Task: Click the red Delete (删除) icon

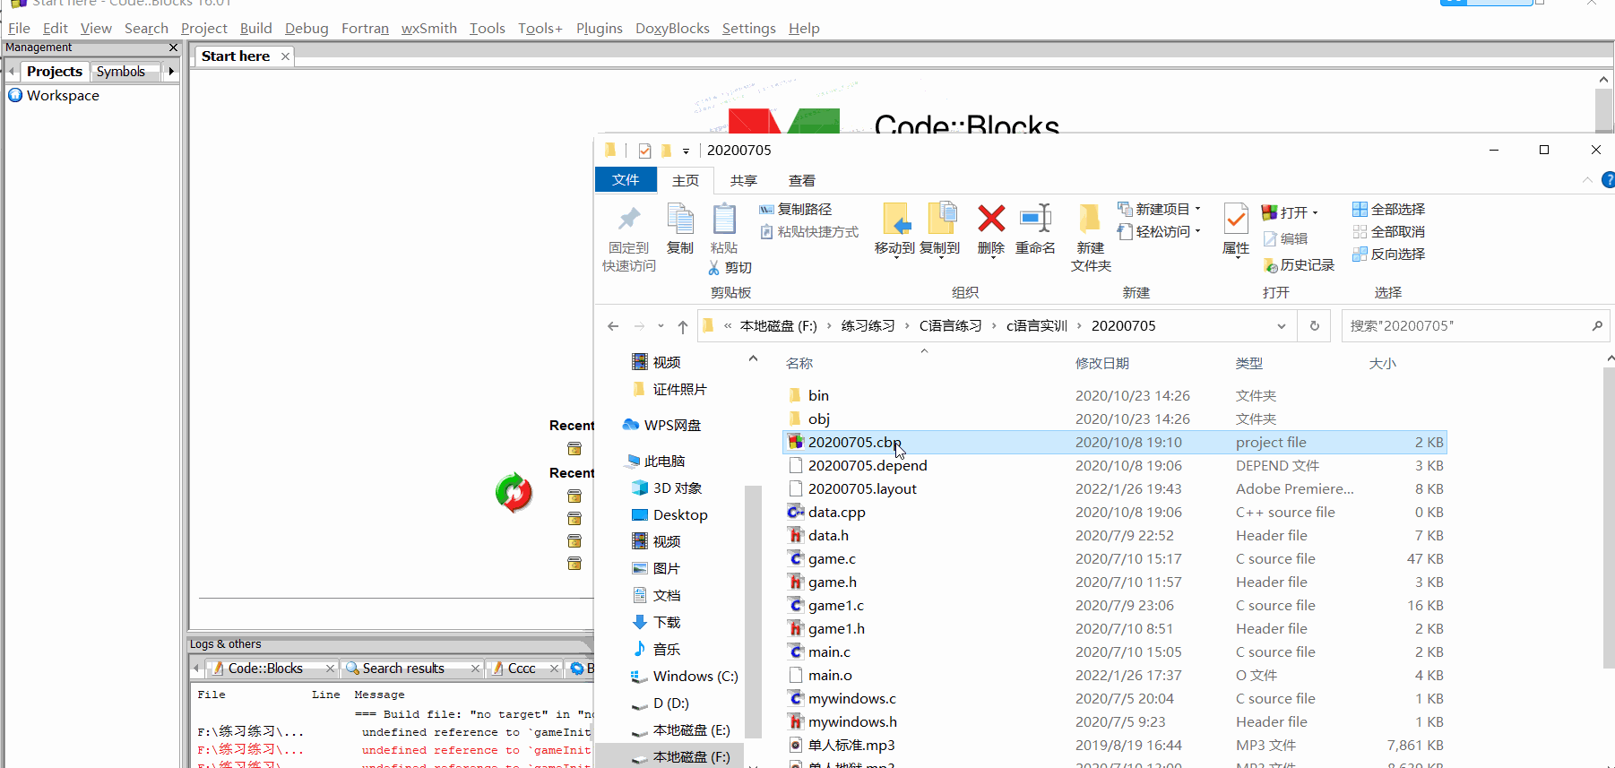Action: pyautogui.click(x=991, y=218)
